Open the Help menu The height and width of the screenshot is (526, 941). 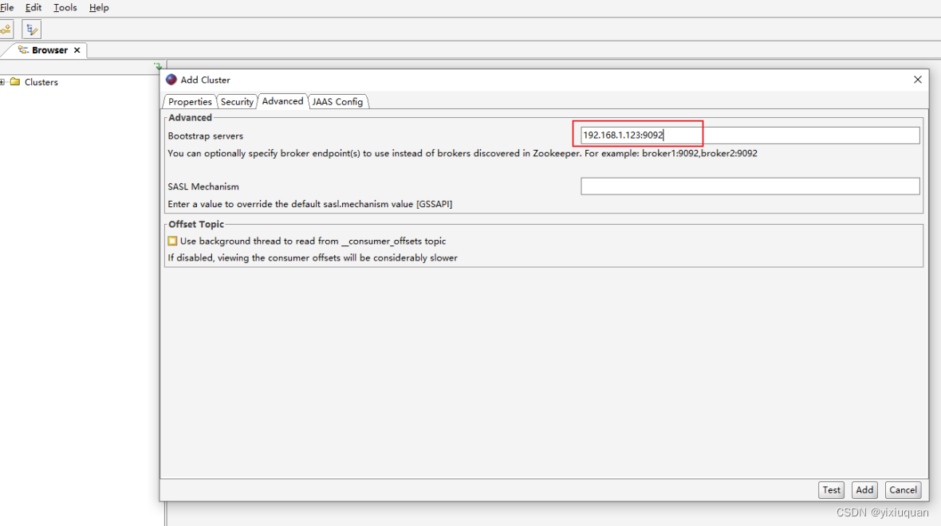[99, 8]
